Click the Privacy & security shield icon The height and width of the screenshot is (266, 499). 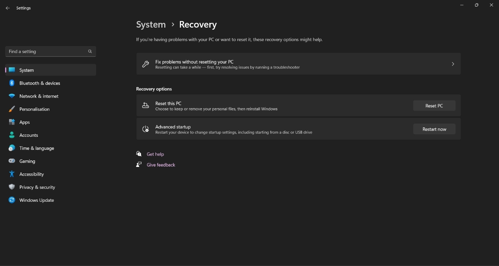(x=12, y=188)
